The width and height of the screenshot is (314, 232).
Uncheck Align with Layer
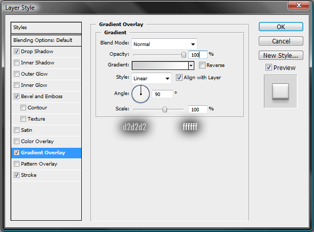[x=179, y=78]
